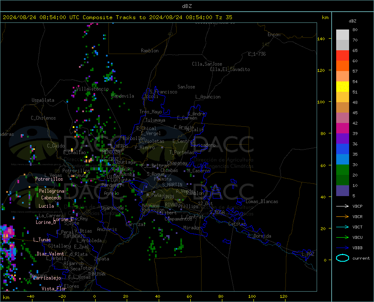374x302 pixels.
Task: Pick the magenta 42 dBZ color swatch
Action: point(342,128)
